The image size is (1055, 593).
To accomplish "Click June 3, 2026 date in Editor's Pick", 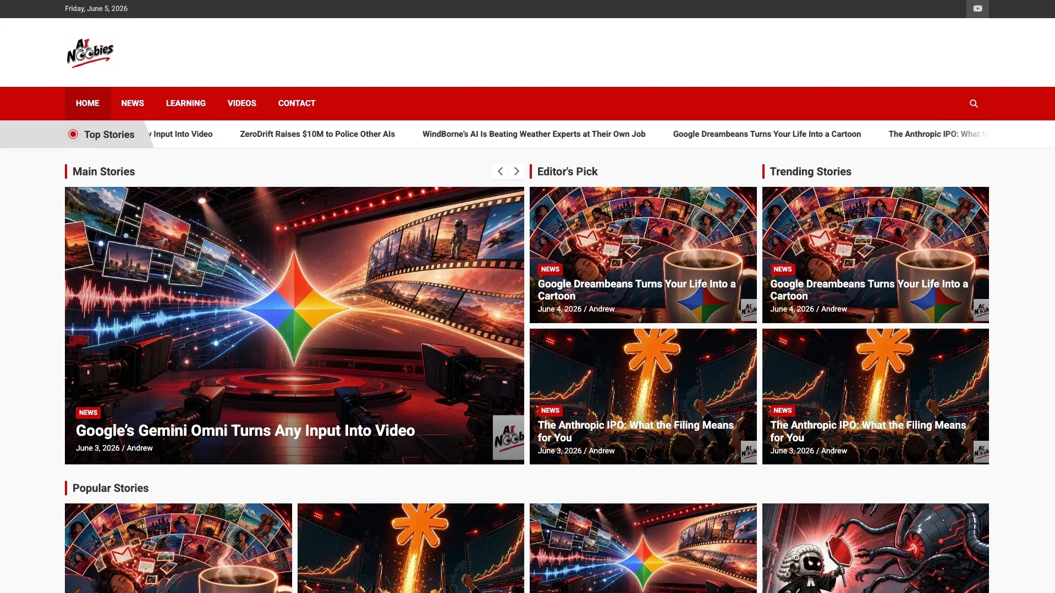I will [559, 451].
